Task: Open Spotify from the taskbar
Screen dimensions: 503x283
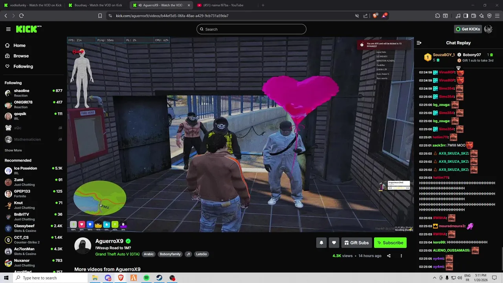Action: click(x=146, y=278)
